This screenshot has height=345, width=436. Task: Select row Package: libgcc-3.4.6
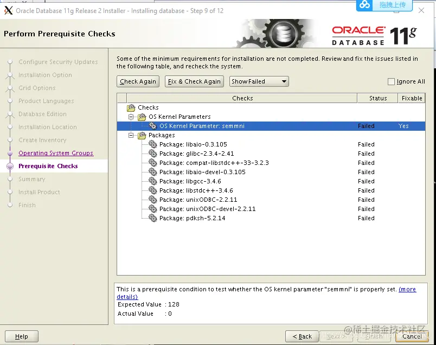pyautogui.click(x=271, y=181)
